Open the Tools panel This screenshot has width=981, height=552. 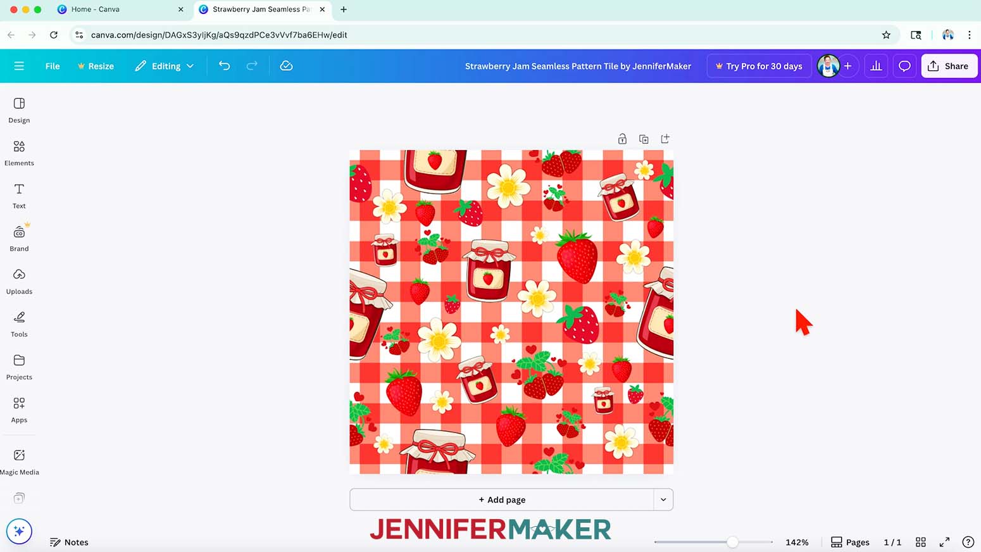19,324
